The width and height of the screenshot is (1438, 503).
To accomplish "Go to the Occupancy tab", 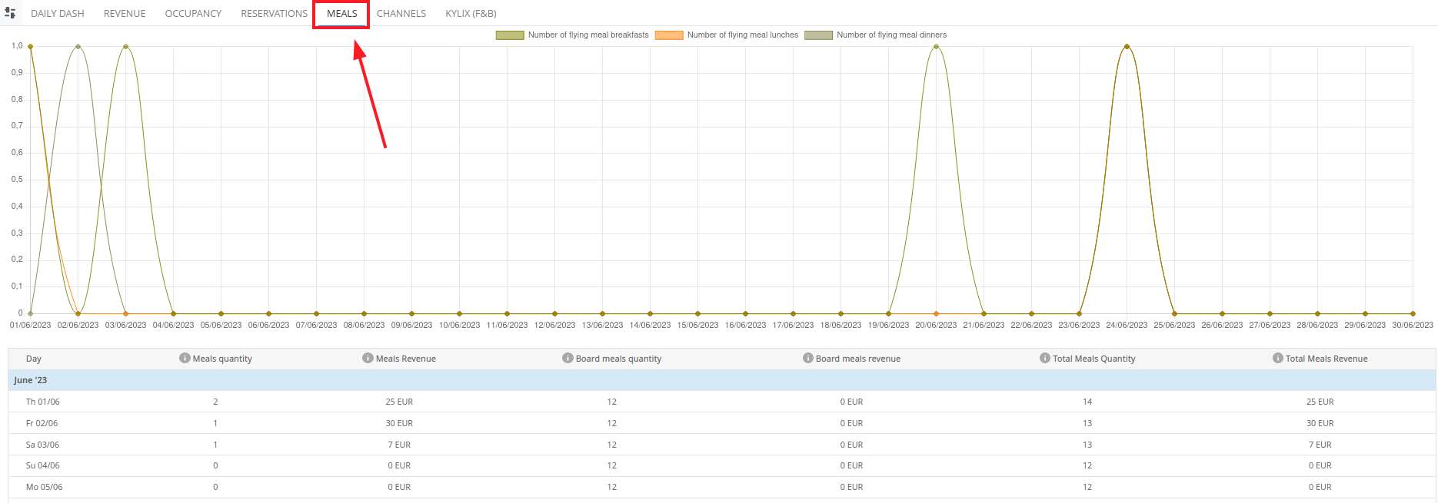I will tap(193, 14).
